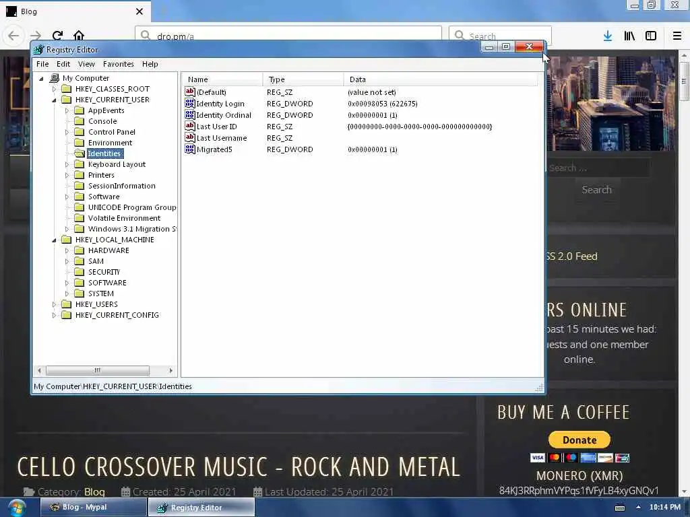Click the Control Panel folder icon
Screen dimensions: 690x517
pos(80,132)
